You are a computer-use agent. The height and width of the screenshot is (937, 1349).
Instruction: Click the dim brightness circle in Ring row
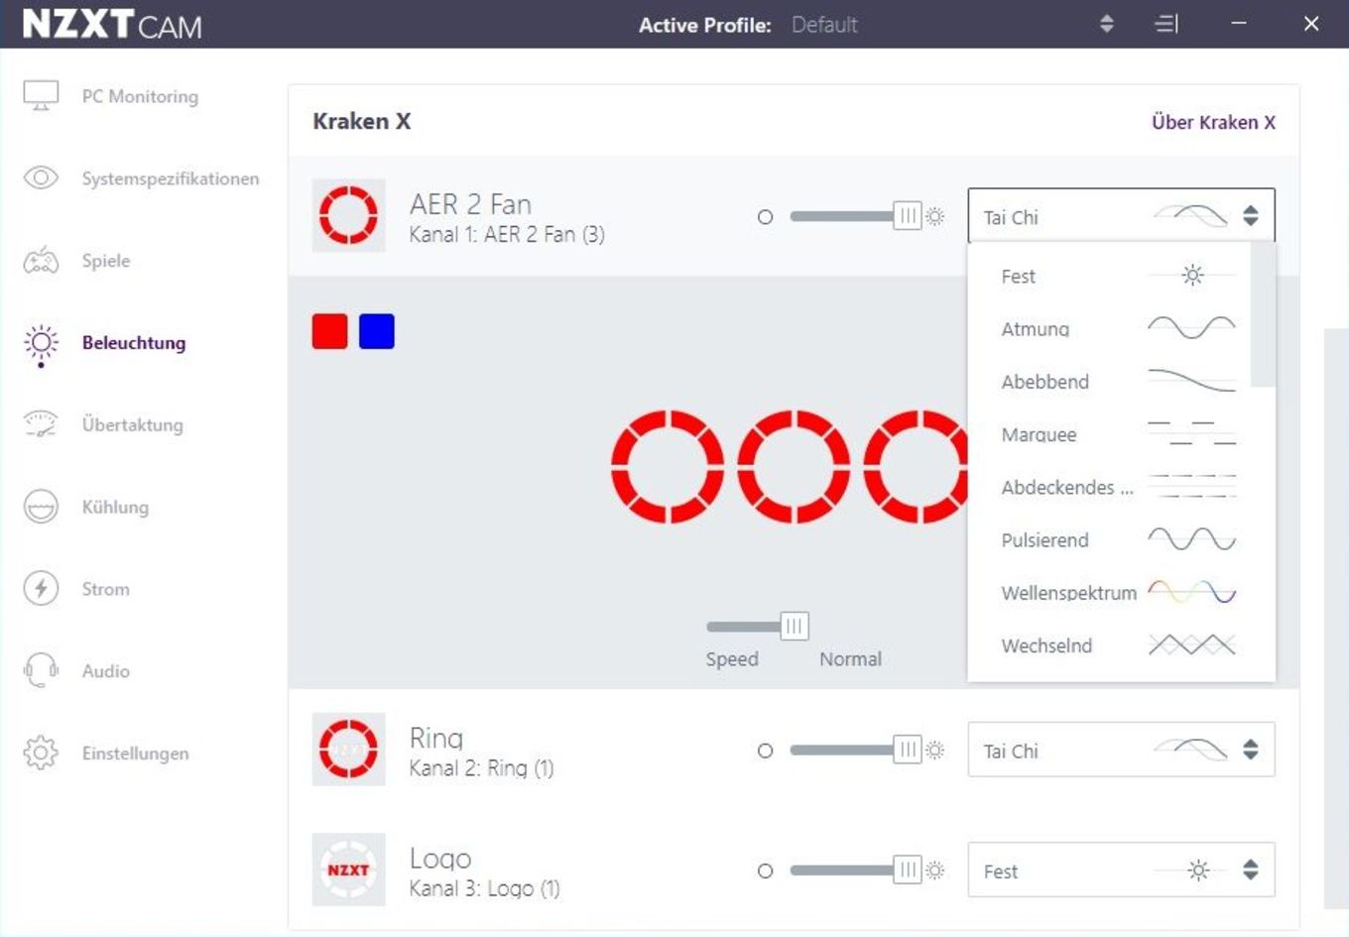[765, 751]
